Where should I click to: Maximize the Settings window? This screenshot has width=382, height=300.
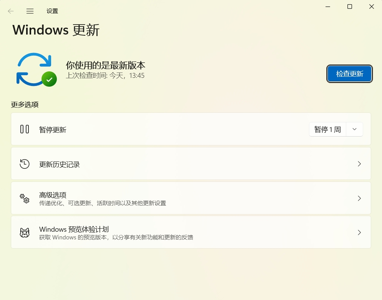click(350, 7)
